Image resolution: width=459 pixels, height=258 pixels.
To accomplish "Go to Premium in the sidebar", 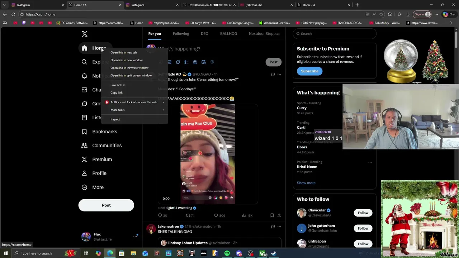I will coord(96,159).
